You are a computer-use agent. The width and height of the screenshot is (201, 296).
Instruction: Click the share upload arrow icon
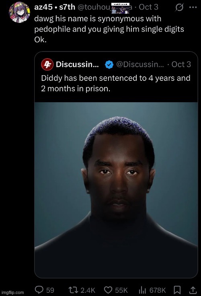[x=193, y=290]
